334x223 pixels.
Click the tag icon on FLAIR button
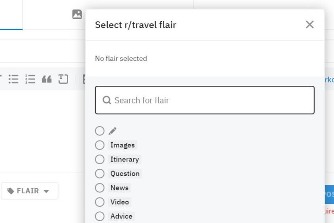point(10,191)
